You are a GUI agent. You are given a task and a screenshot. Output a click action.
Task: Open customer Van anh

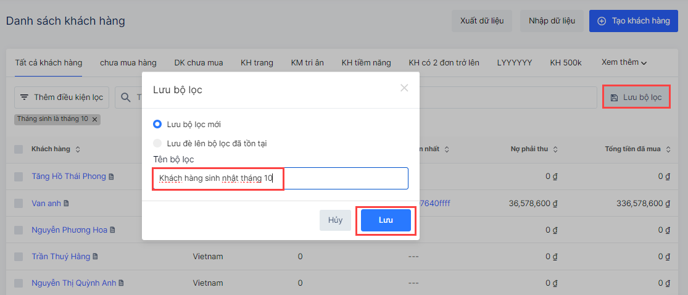point(46,203)
